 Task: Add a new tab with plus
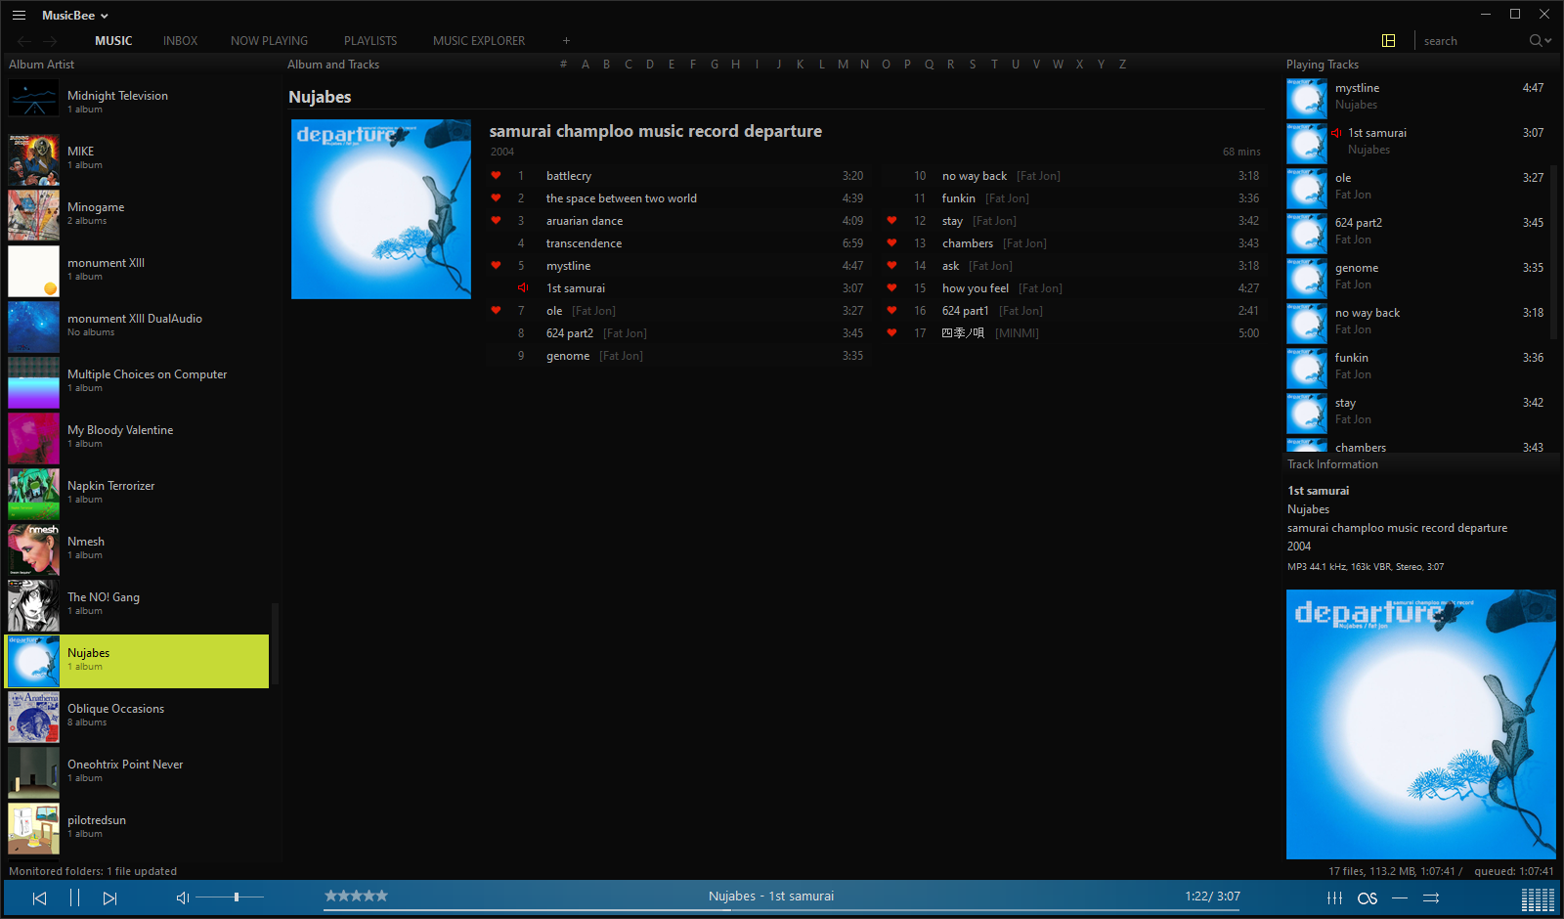click(x=566, y=41)
